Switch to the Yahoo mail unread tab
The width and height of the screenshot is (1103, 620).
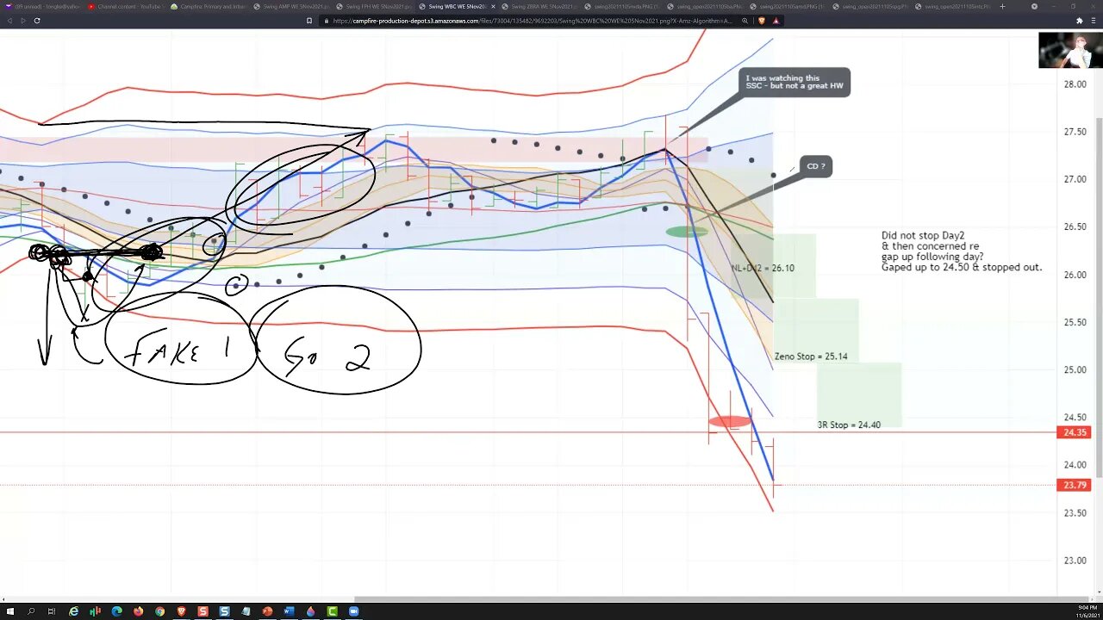coord(43,6)
